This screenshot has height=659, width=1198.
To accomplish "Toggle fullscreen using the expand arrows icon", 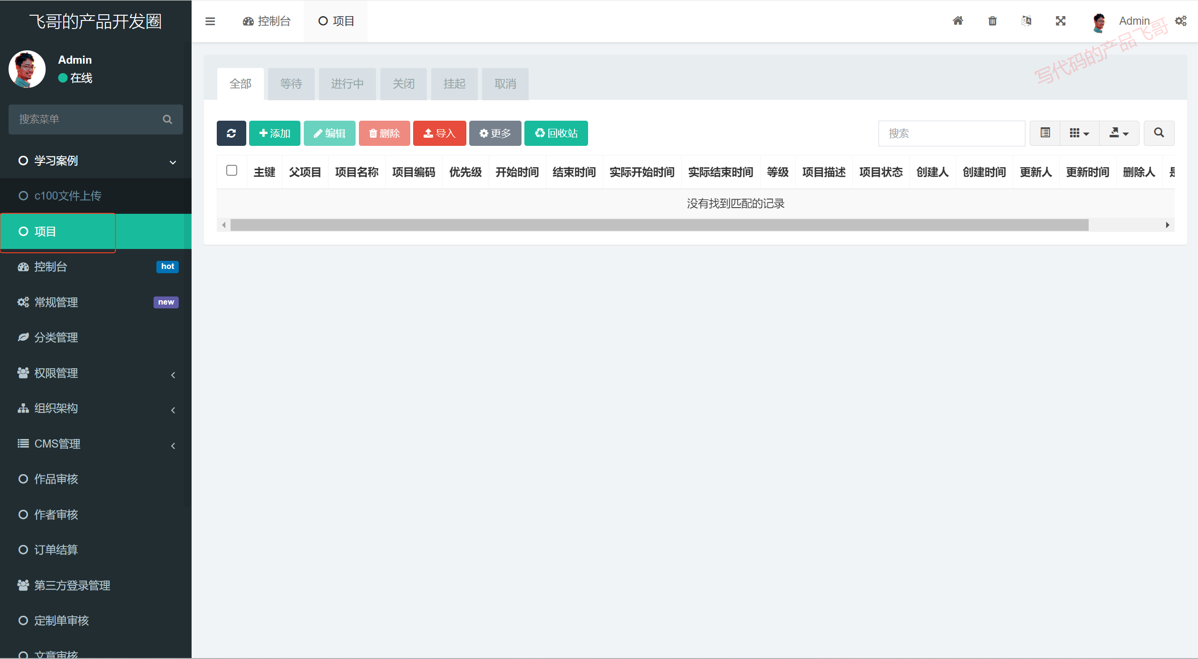I will click(x=1061, y=21).
